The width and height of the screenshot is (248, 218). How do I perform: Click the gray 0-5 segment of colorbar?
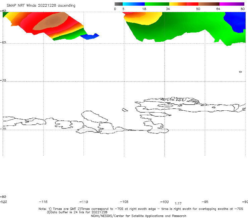tap(118, 4)
